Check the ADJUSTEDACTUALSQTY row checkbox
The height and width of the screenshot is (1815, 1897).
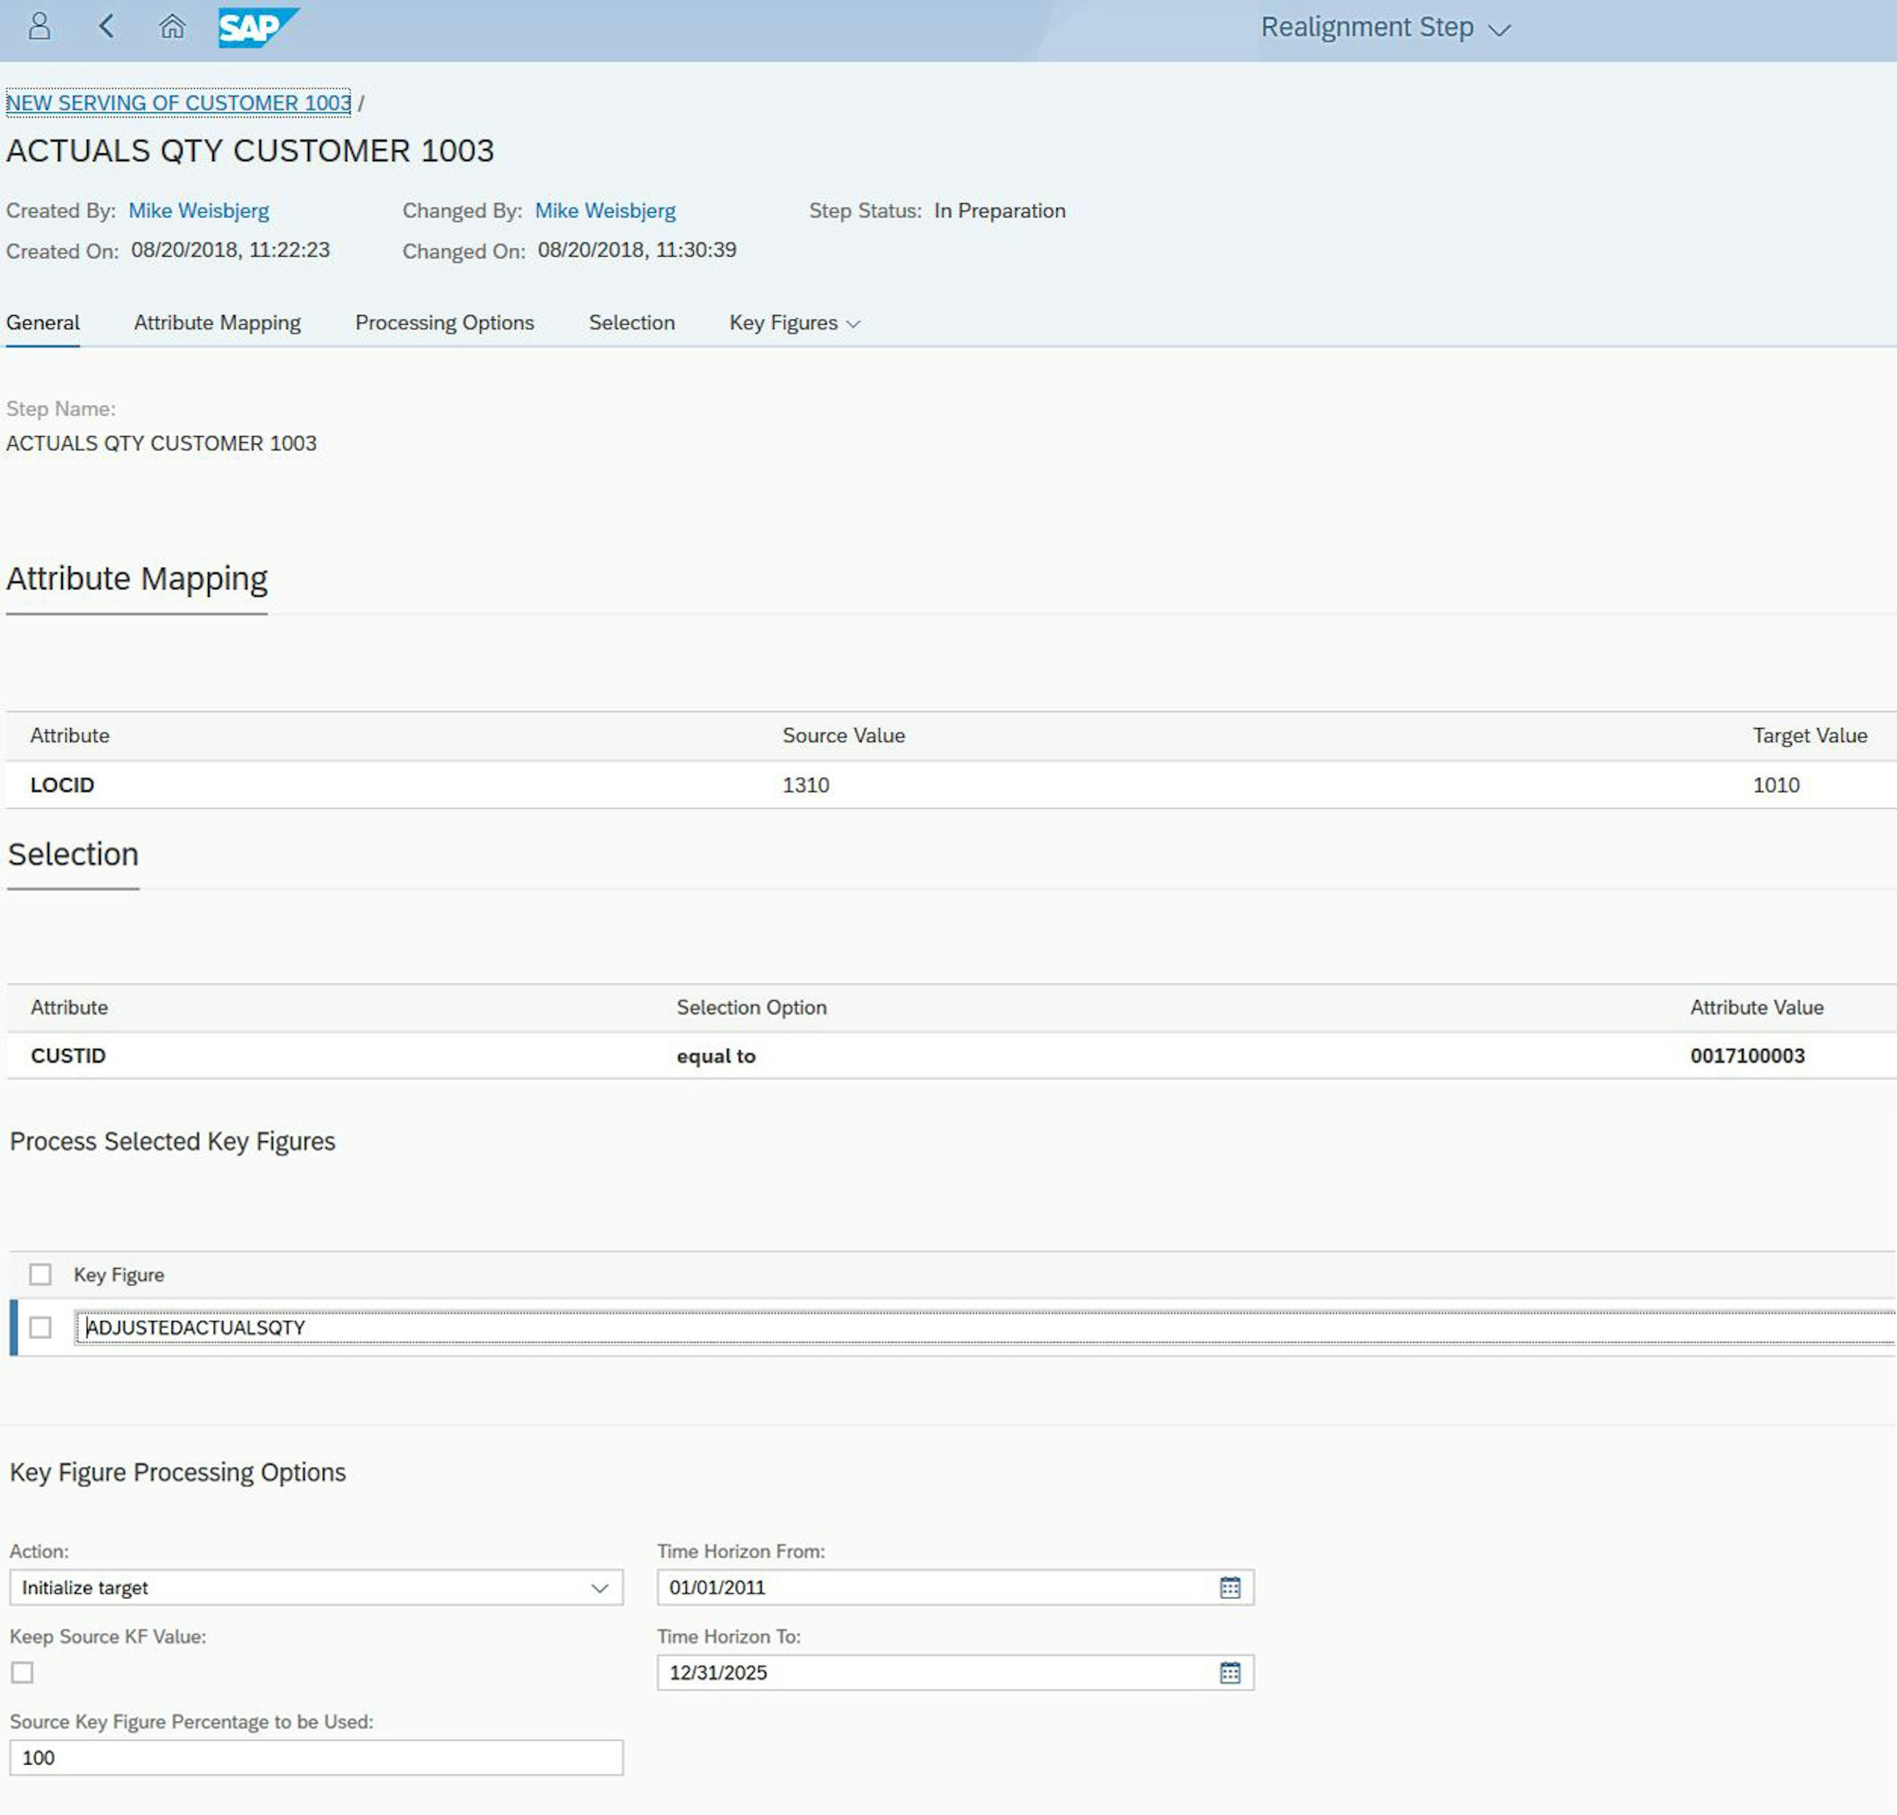(41, 1328)
